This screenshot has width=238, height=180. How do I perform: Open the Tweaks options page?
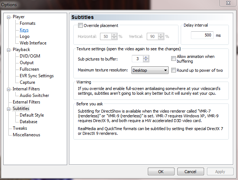[x=20, y=128]
